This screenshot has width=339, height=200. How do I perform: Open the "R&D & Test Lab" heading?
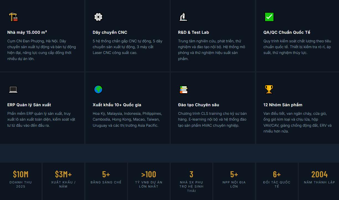[x=193, y=32]
